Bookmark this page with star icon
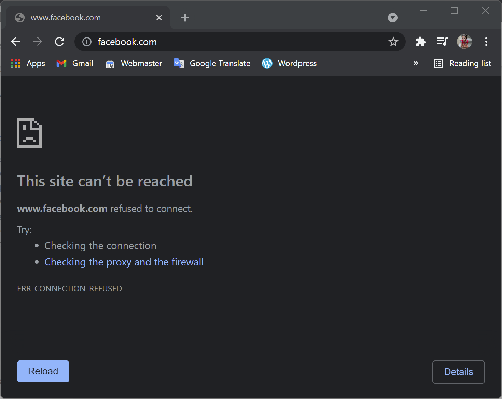Screen dimensions: 502x399 tap(393, 42)
